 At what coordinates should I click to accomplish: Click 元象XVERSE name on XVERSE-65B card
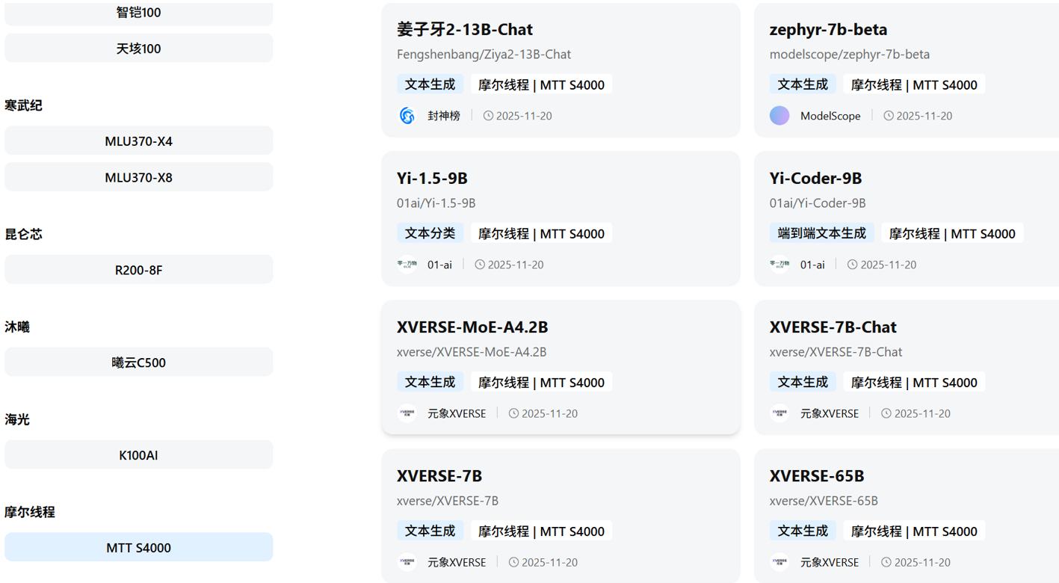tap(830, 562)
